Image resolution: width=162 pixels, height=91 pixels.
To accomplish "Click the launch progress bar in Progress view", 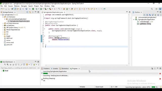I will [101, 74].
